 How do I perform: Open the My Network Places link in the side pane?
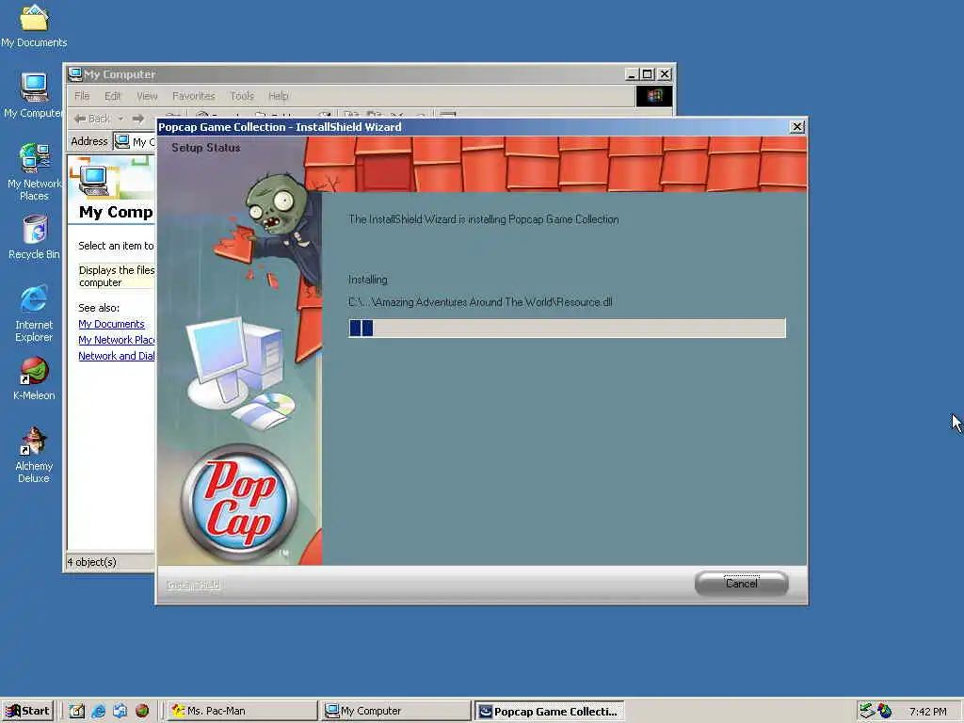pyautogui.click(x=116, y=340)
